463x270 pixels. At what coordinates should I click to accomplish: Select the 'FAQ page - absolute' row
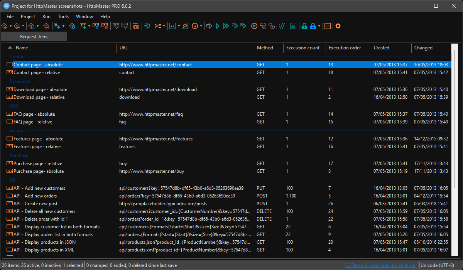(228, 114)
